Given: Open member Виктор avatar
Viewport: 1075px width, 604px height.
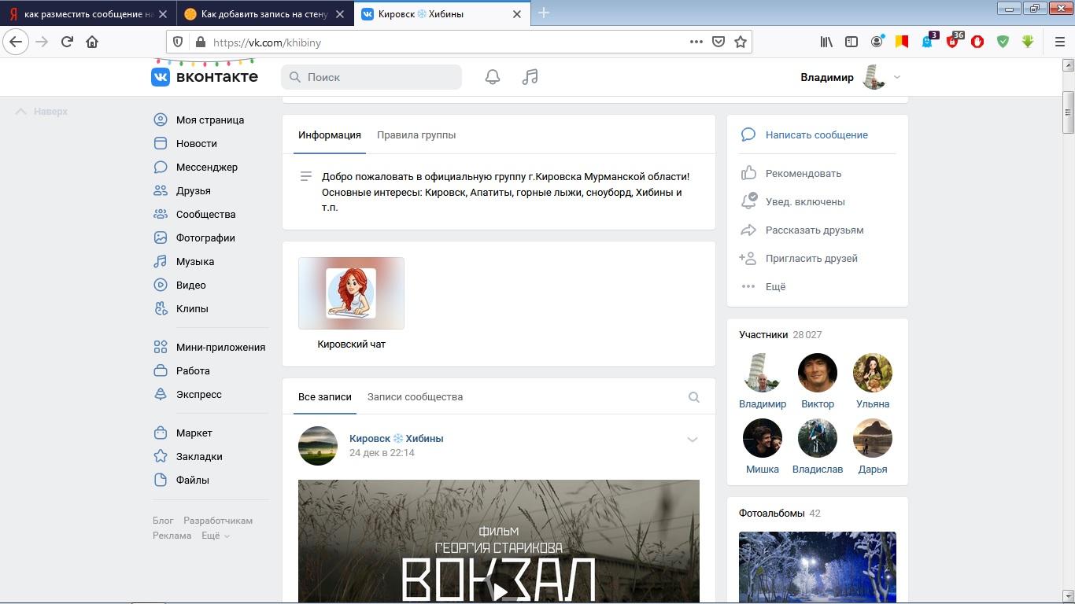Looking at the screenshot, I should 818,373.
